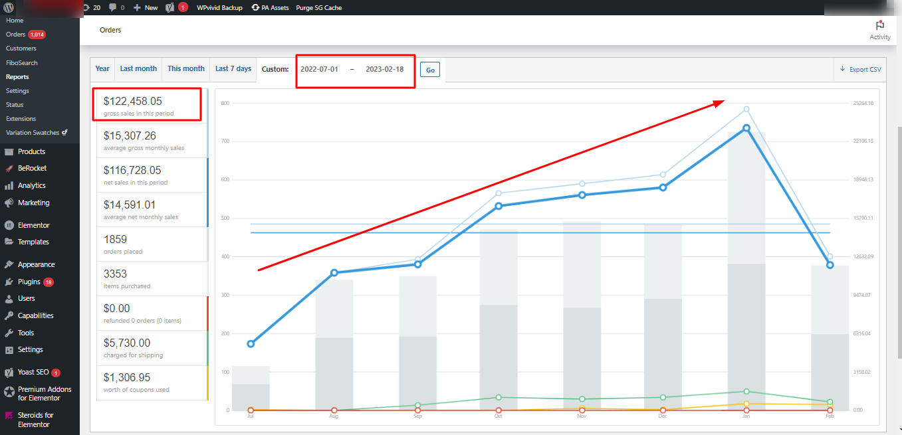Click the end date field 2023-02-18
Screen dimensions: 902x435
point(386,69)
